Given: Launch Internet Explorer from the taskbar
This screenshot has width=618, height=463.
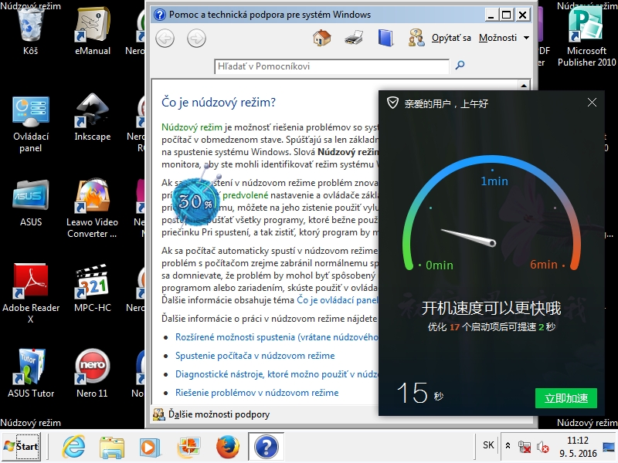Looking at the screenshot, I should click(73, 447).
